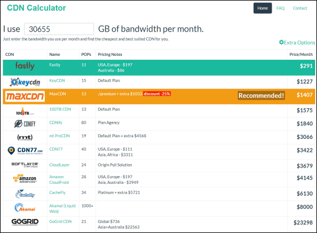
Task: Click the 80 POPs value for CDNify
Action: [x=84, y=122]
